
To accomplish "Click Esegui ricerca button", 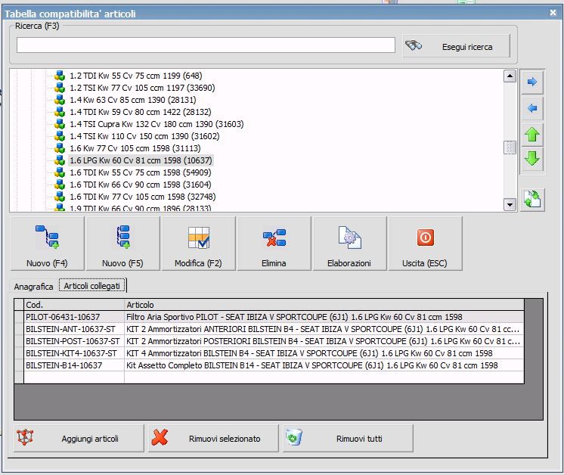I will pos(456,46).
